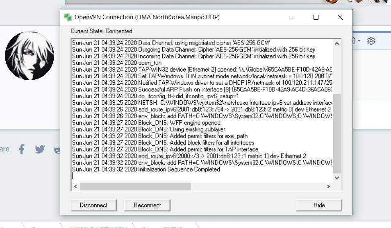Click the 'Added block filters for all interfaces' line
The image size is (391, 228).
(163, 143)
